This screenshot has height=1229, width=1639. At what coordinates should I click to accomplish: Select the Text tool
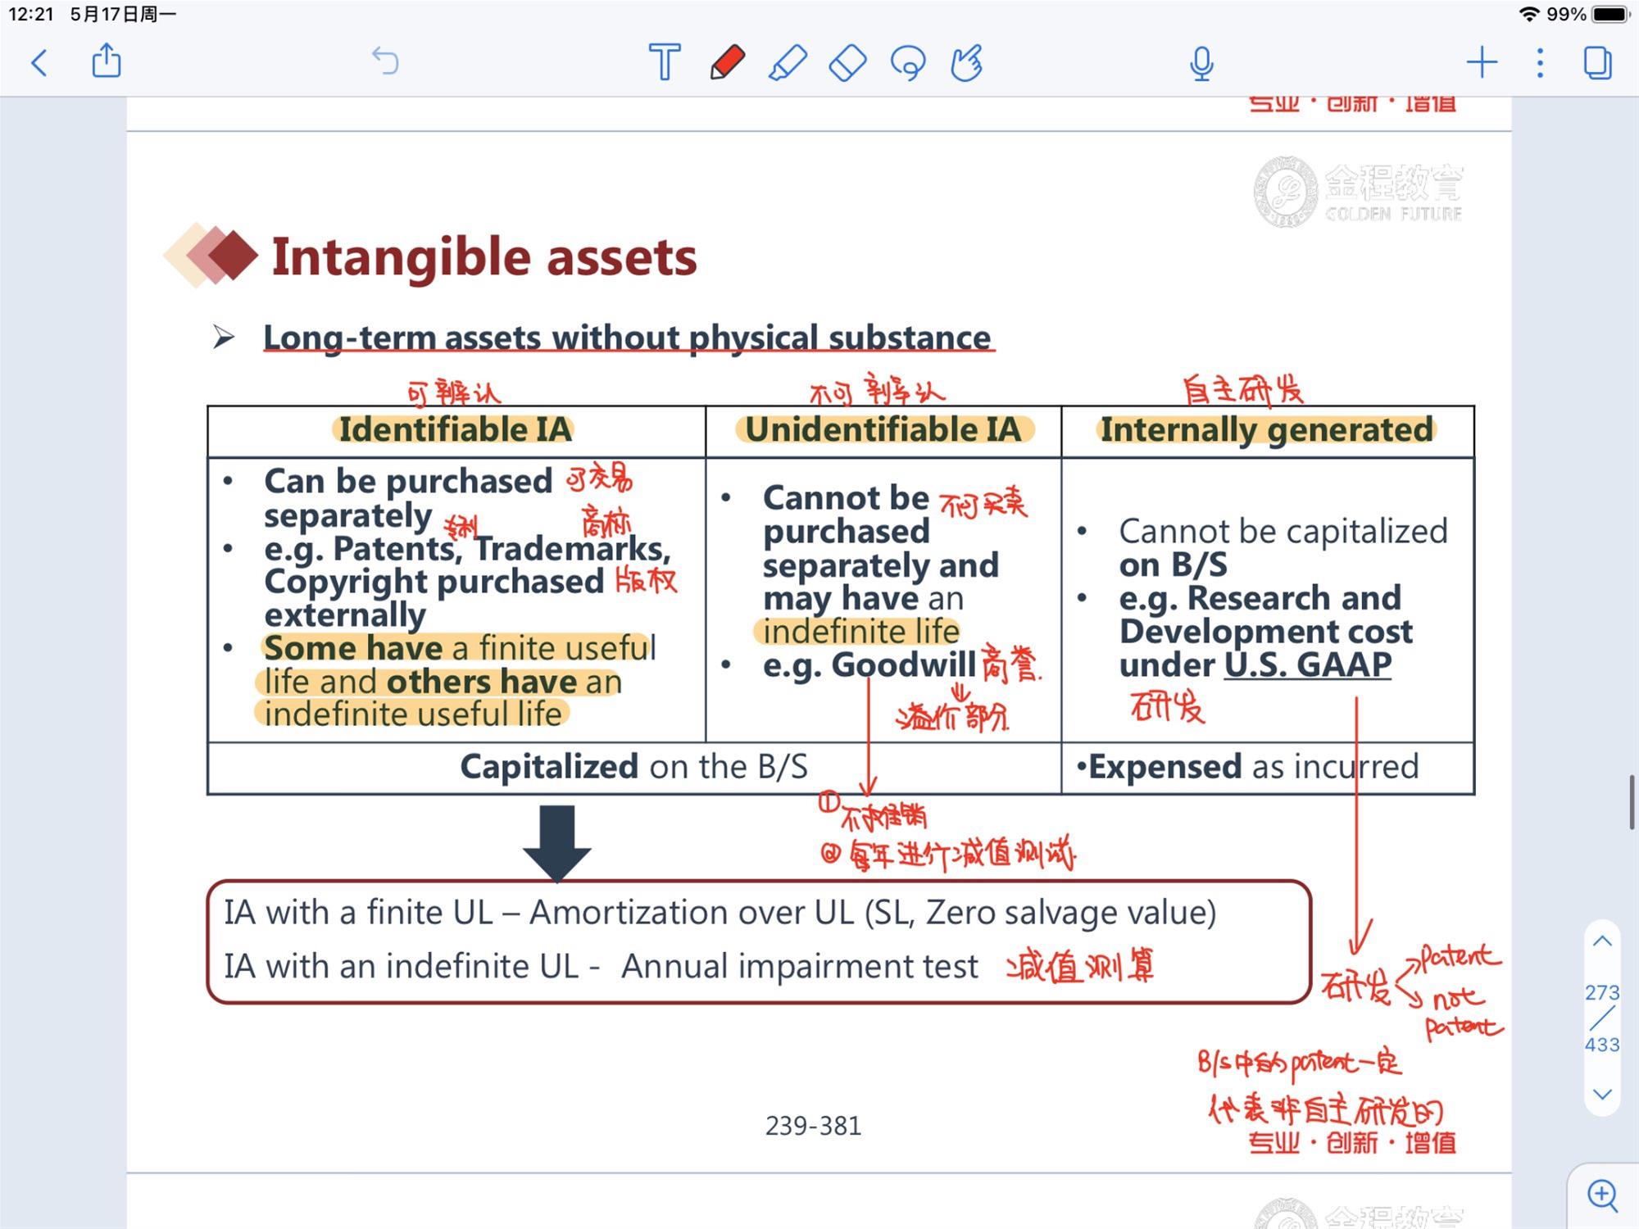pyautogui.click(x=665, y=62)
